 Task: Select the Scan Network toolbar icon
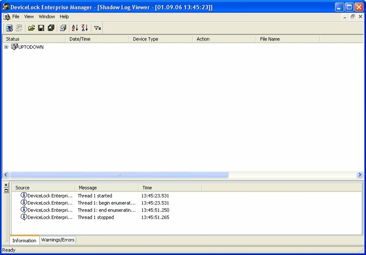tap(9, 28)
